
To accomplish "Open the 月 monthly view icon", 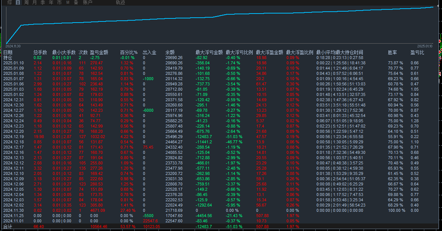I will (34, 2).
